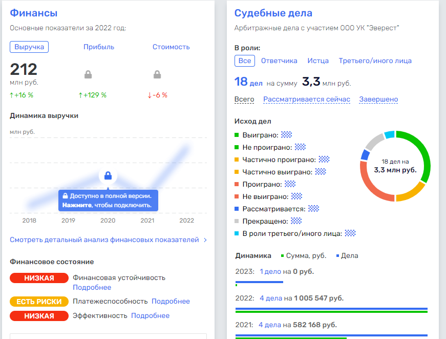This screenshot has width=446, height=339.
Task: Select the Выручка tab
Action: pos(29,47)
